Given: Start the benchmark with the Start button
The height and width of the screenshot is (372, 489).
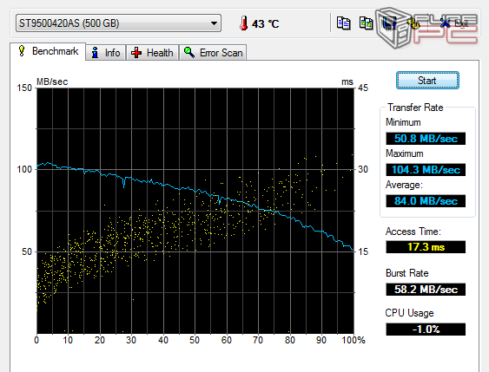Looking at the screenshot, I should tap(427, 81).
